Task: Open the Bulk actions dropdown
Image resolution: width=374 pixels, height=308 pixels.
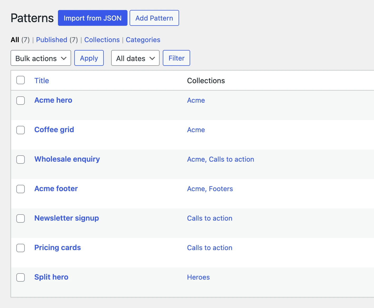Action: pyautogui.click(x=41, y=58)
